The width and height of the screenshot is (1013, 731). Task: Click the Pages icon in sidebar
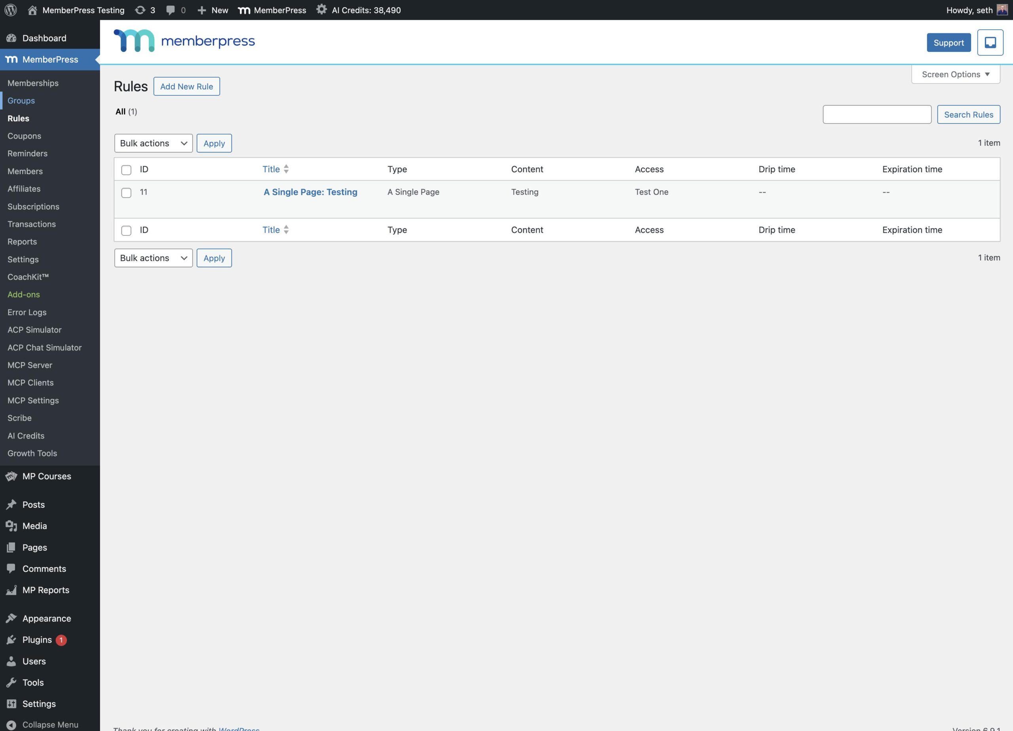coord(11,547)
